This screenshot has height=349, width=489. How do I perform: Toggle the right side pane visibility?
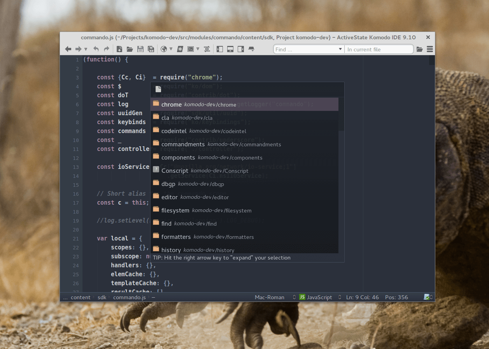(x=241, y=49)
